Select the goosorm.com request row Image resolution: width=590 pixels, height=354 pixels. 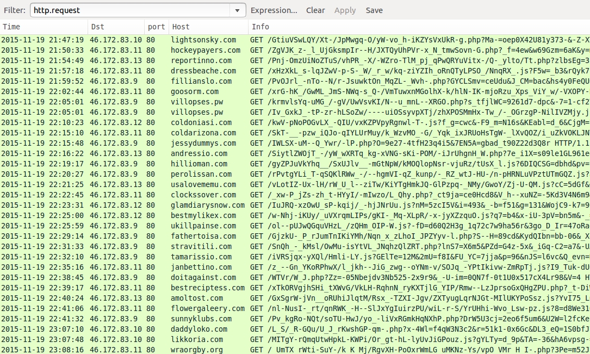pos(195,91)
